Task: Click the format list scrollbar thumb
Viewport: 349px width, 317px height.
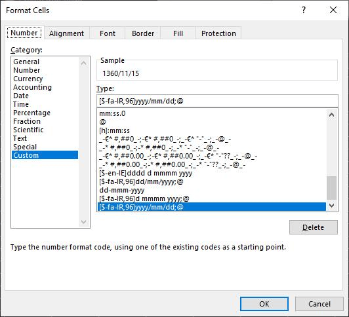Action: click(x=332, y=188)
